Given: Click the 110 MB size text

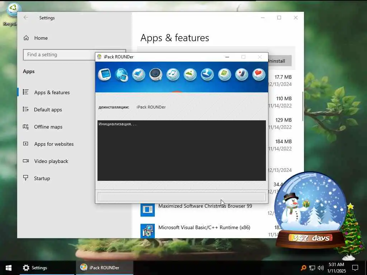Looking at the screenshot, I should pos(284,98).
